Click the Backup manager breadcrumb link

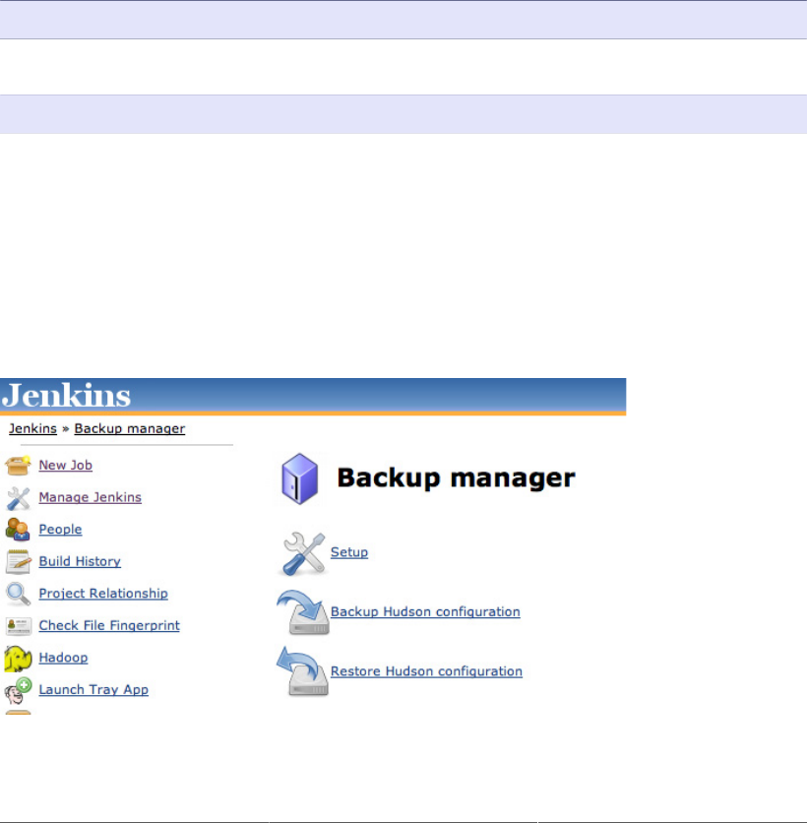[x=130, y=428]
